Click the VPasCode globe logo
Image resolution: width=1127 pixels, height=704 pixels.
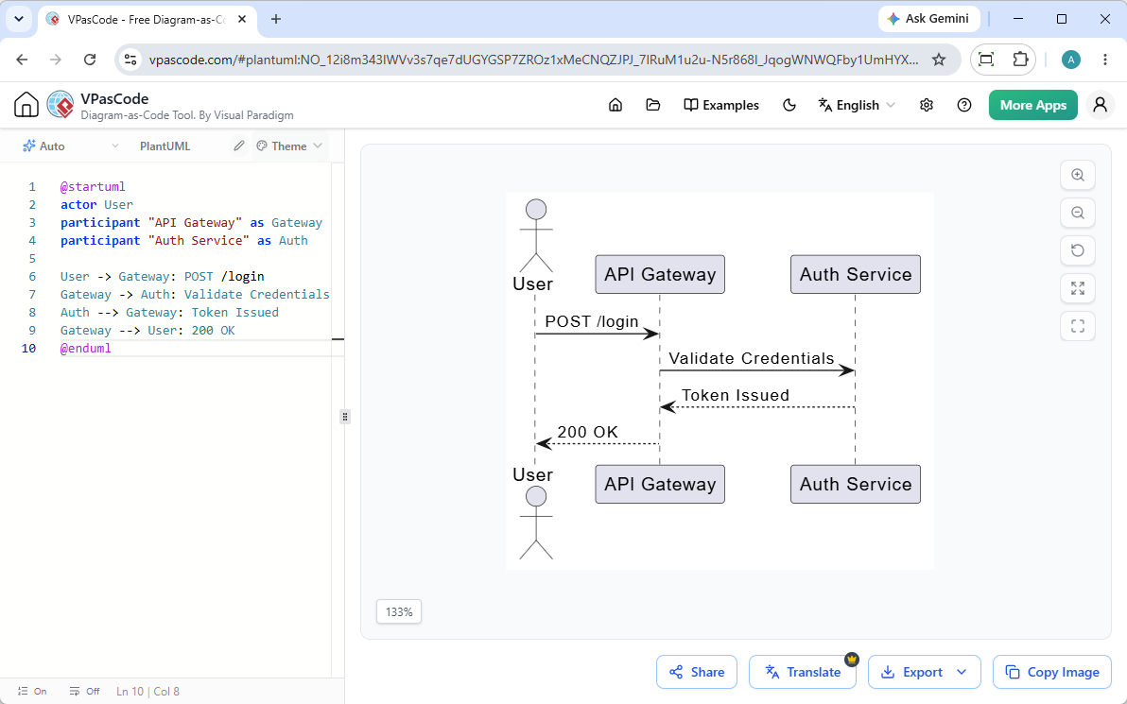[x=61, y=105]
